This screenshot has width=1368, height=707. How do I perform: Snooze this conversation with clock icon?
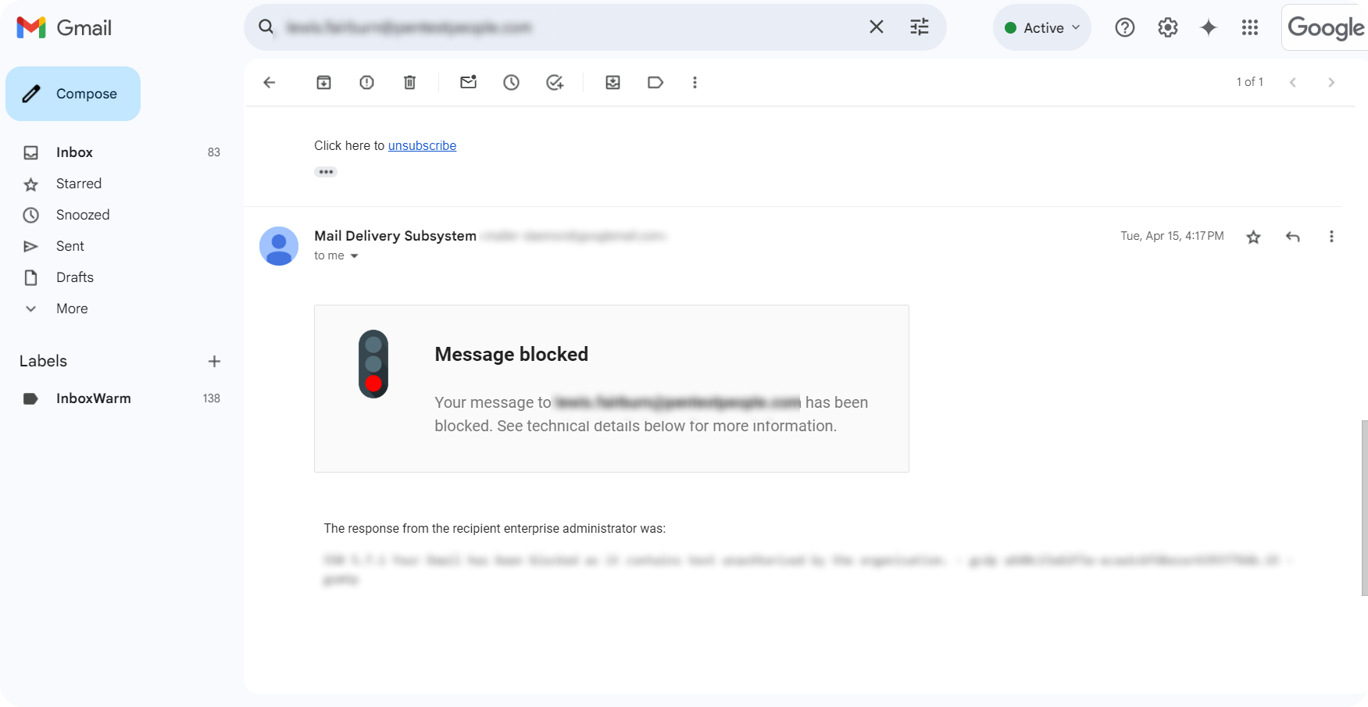point(512,82)
